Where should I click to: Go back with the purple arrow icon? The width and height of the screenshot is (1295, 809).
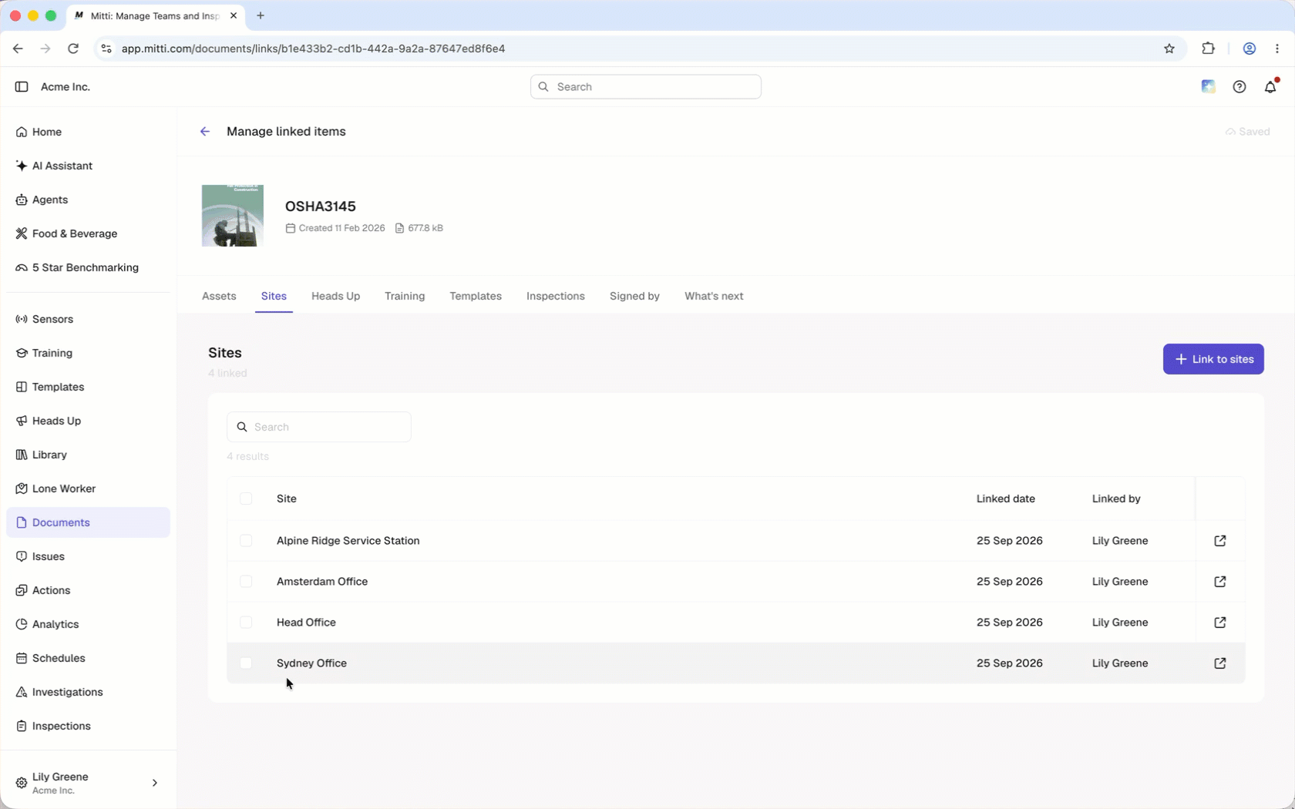pos(205,132)
